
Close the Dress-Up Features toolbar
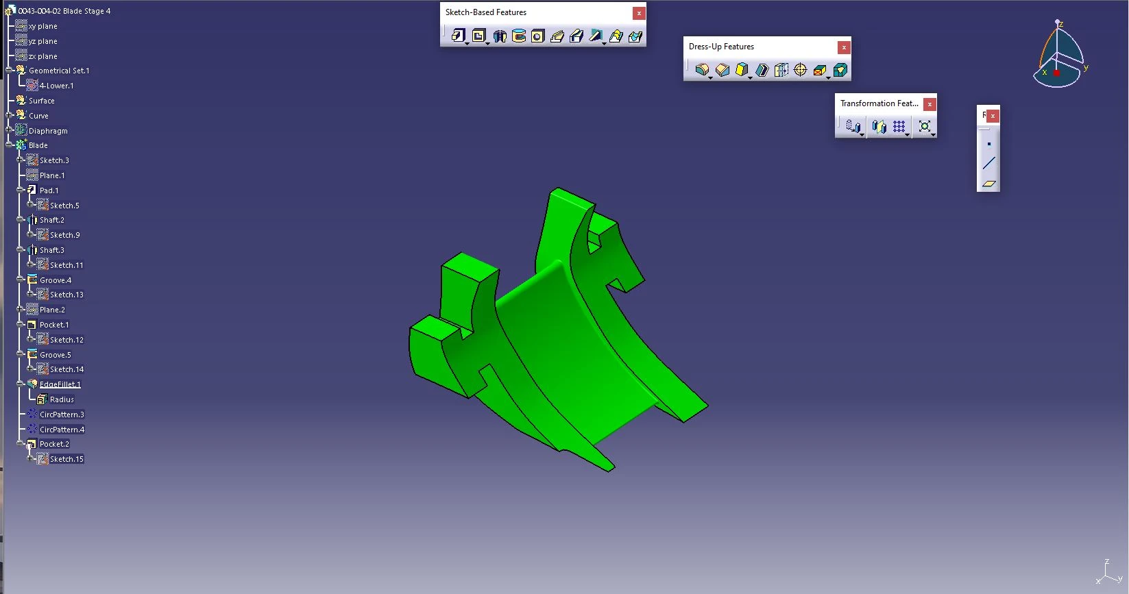pyautogui.click(x=844, y=47)
